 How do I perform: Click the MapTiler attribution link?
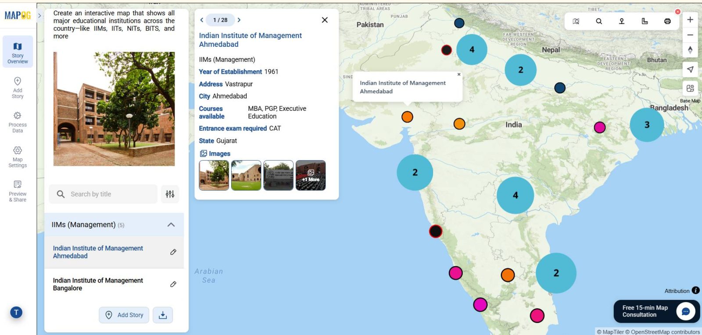(610, 332)
